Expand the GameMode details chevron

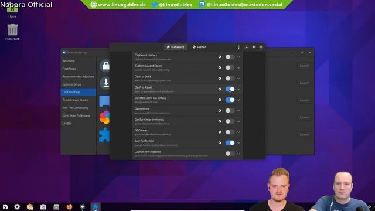click(x=238, y=111)
